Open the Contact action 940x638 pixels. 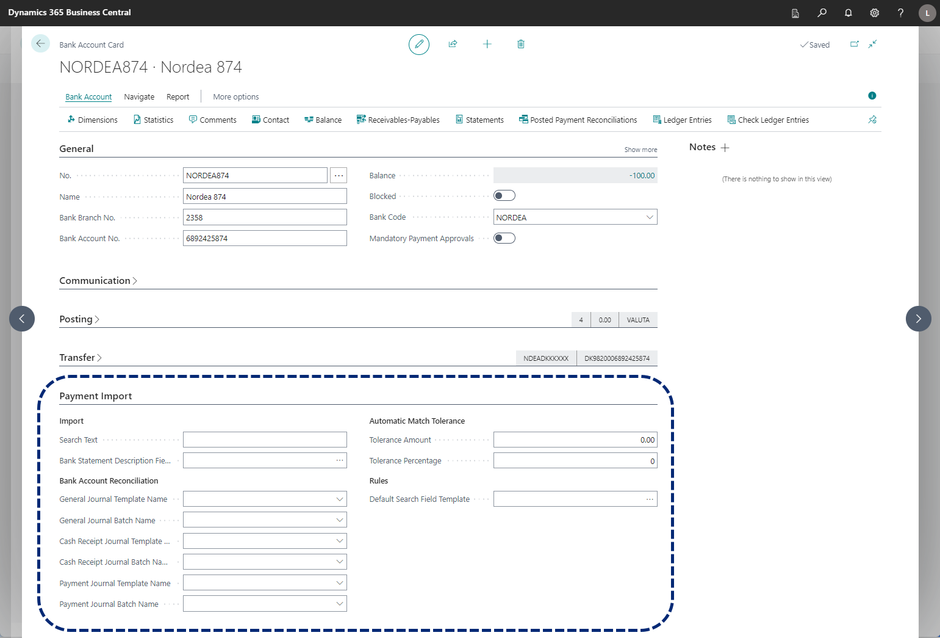pyautogui.click(x=271, y=120)
